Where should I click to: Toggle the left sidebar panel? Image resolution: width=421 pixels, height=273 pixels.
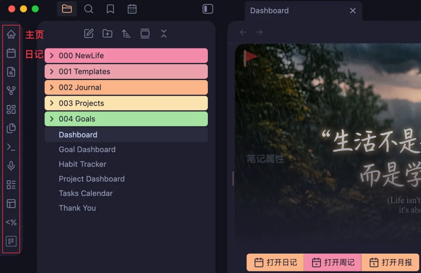pos(208,9)
